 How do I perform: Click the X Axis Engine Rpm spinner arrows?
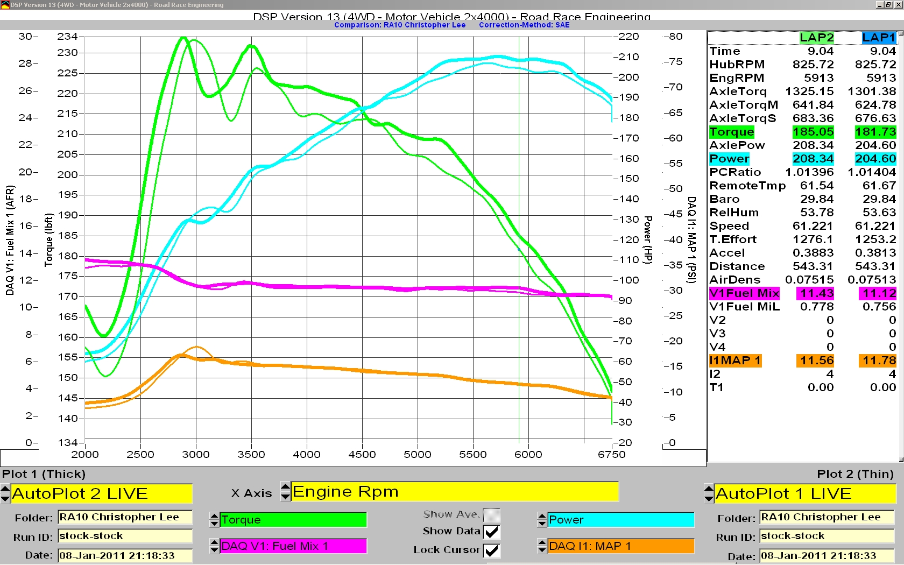[286, 492]
